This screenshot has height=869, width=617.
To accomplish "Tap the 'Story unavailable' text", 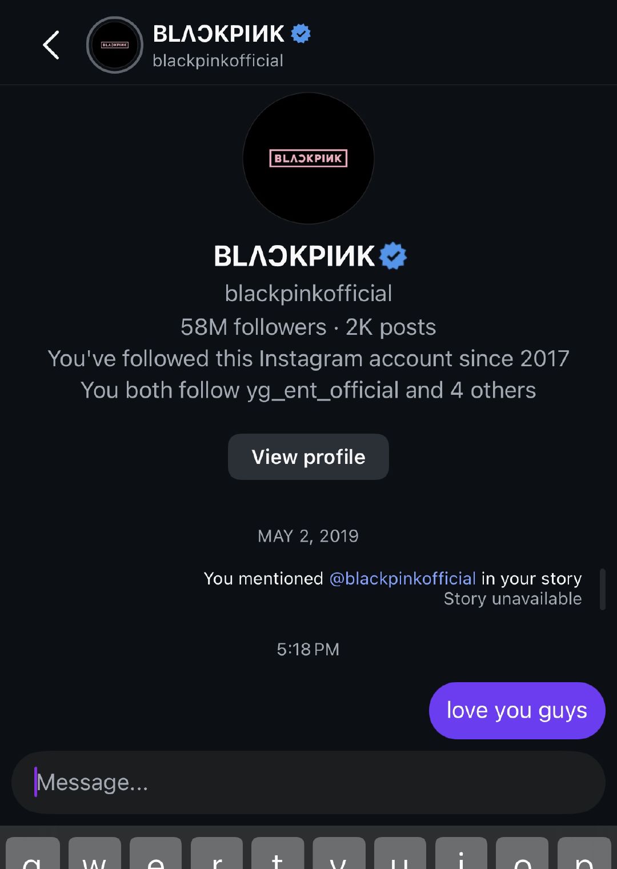I will 512,599.
